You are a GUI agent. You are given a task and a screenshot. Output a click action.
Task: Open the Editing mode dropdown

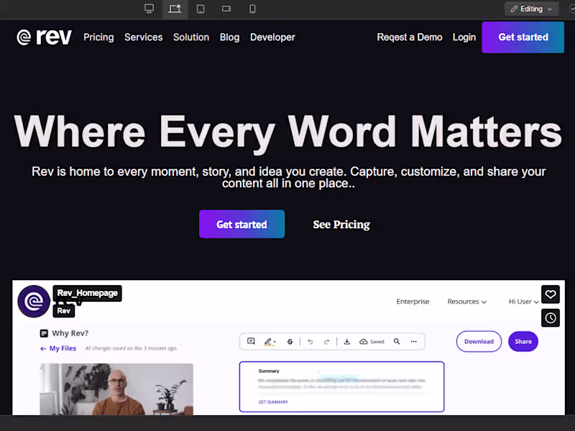coord(531,9)
